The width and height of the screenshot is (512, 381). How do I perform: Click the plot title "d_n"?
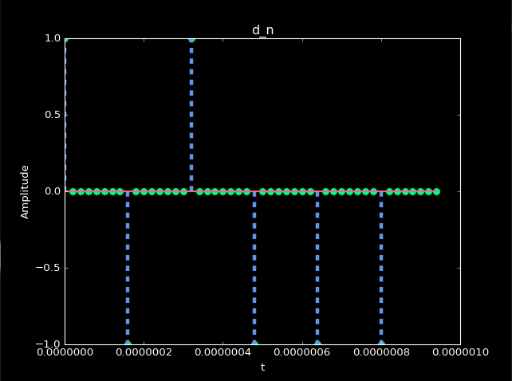click(262, 30)
